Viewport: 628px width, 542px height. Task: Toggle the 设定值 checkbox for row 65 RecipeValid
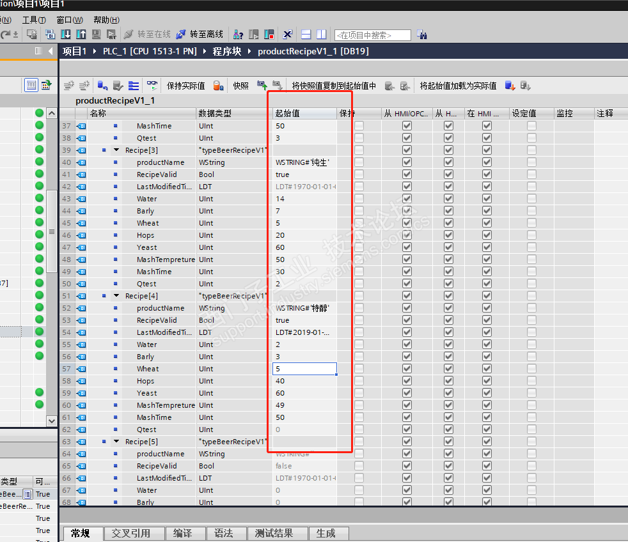pyautogui.click(x=531, y=465)
